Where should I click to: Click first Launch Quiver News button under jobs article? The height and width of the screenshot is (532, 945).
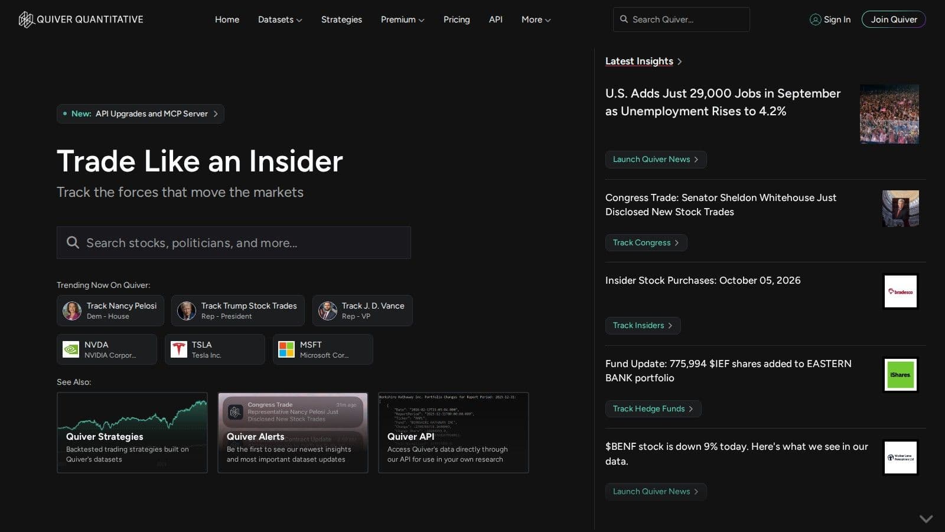[x=656, y=160]
